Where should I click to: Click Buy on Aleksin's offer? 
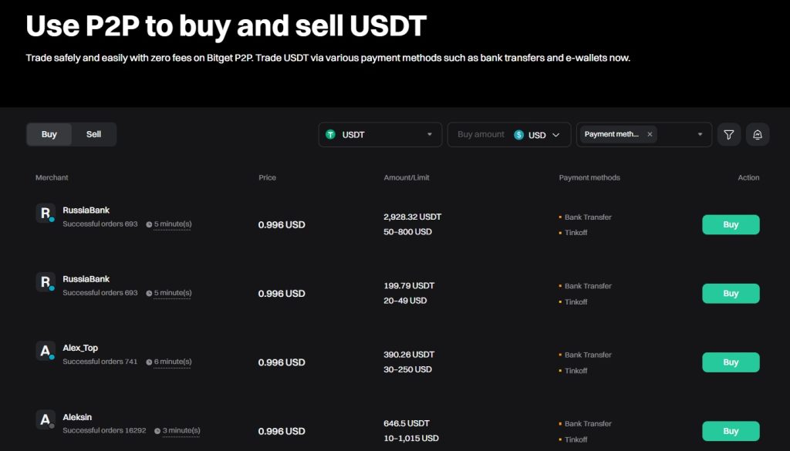pos(730,431)
